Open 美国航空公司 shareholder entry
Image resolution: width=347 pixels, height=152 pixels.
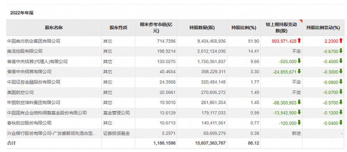pos(21,93)
